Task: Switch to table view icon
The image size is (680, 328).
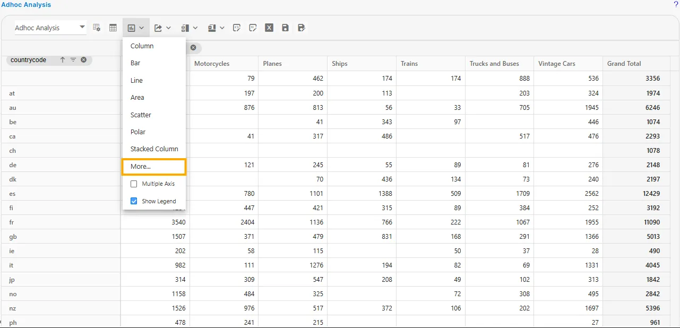Action: [113, 28]
